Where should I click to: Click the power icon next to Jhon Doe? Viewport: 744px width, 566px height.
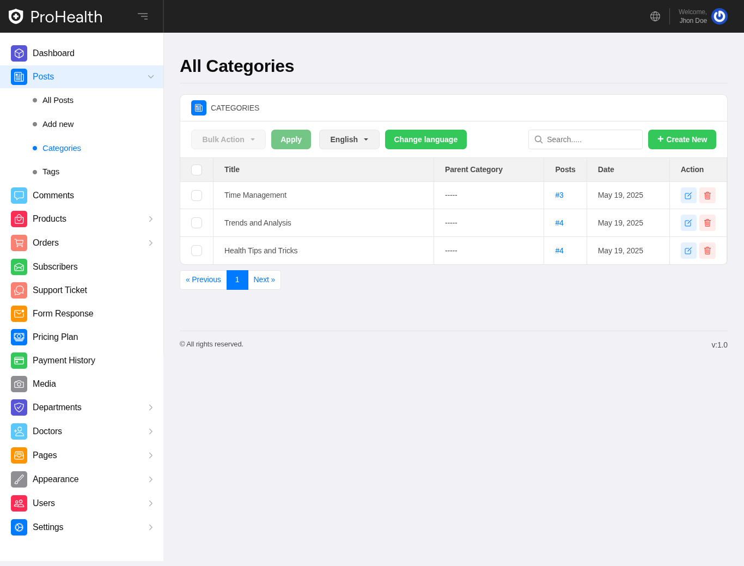719,16
